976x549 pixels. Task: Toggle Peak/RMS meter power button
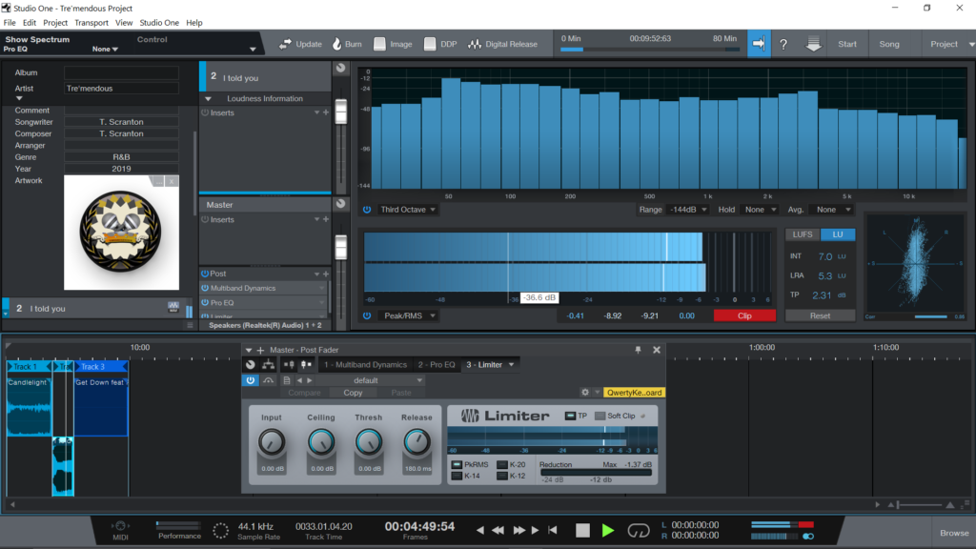367,316
